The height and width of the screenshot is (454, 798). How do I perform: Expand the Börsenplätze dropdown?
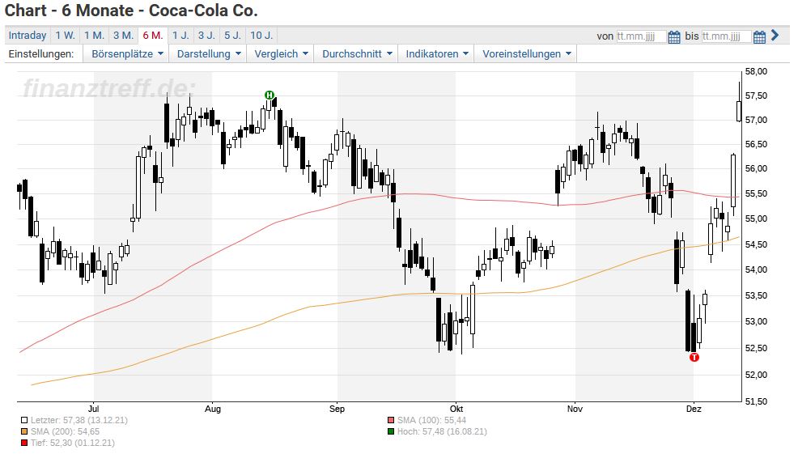(127, 54)
